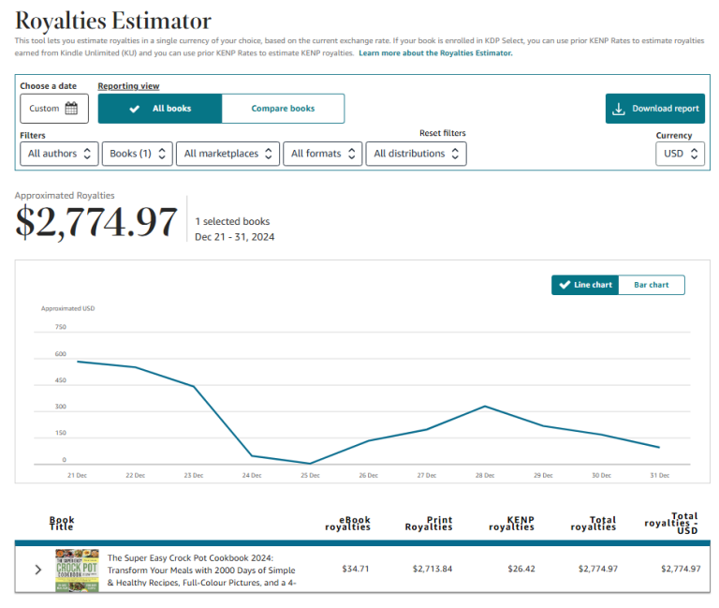The width and height of the screenshot is (719, 608).
Task: Select the All books reporting view
Action: [x=160, y=109]
